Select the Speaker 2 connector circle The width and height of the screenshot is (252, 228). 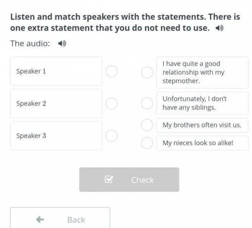click(x=111, y=103)
